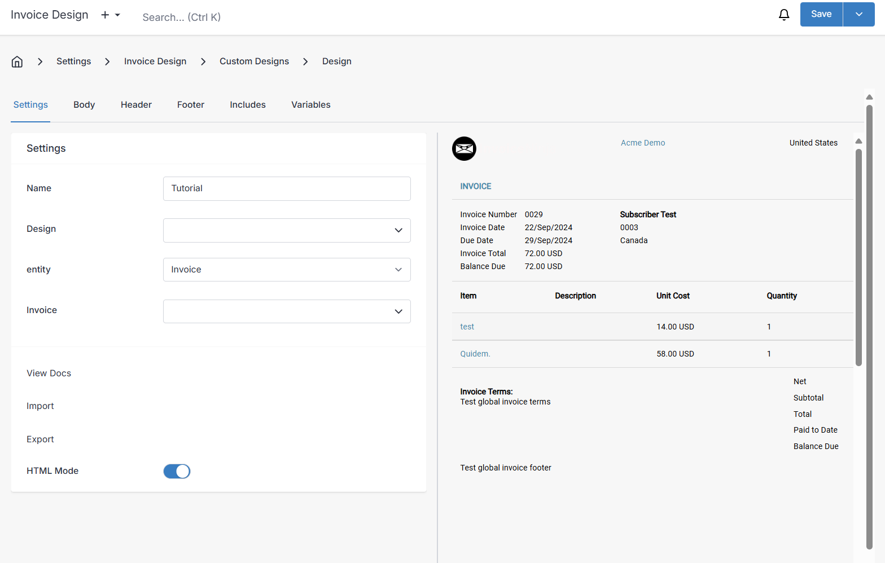The width and height of the screenshot is (885, 563).
Task: Select the Variables tab
Action: point(311,105)
